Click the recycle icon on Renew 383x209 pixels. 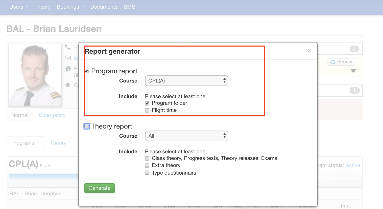click(x=333, y=62)
